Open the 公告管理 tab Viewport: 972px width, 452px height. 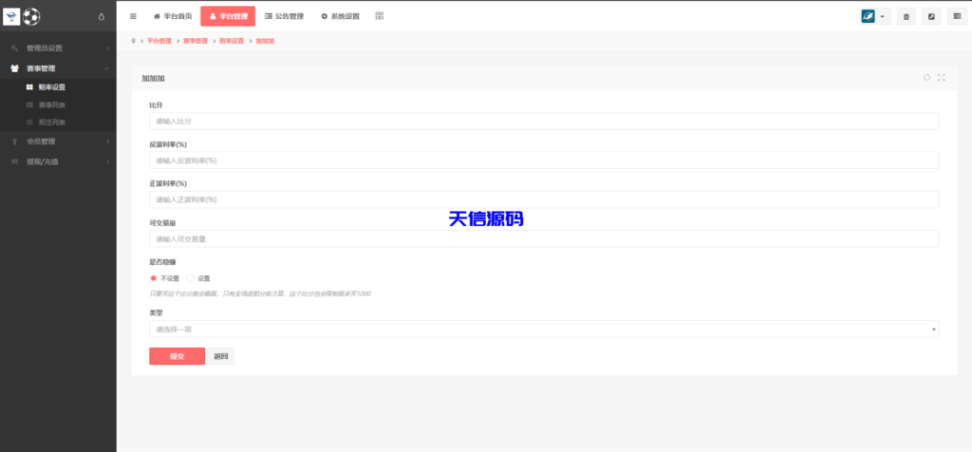285,17
